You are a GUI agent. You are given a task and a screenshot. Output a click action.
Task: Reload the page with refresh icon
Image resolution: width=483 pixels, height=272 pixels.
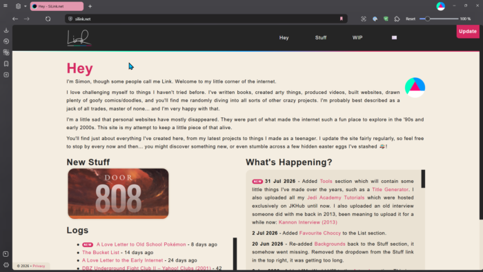pos(48,19)
